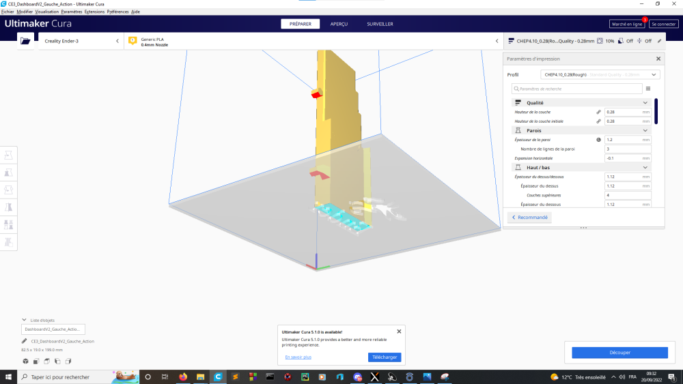This screenshot has width=683, height=384.
Task: Click the Expansion horizontale value field
Action: coord(628,158)
